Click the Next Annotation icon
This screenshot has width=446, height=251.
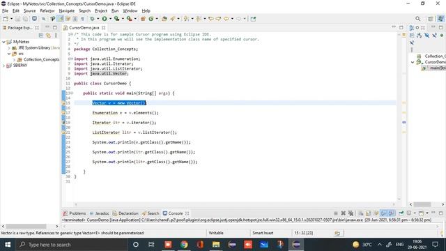click(186, 19)
